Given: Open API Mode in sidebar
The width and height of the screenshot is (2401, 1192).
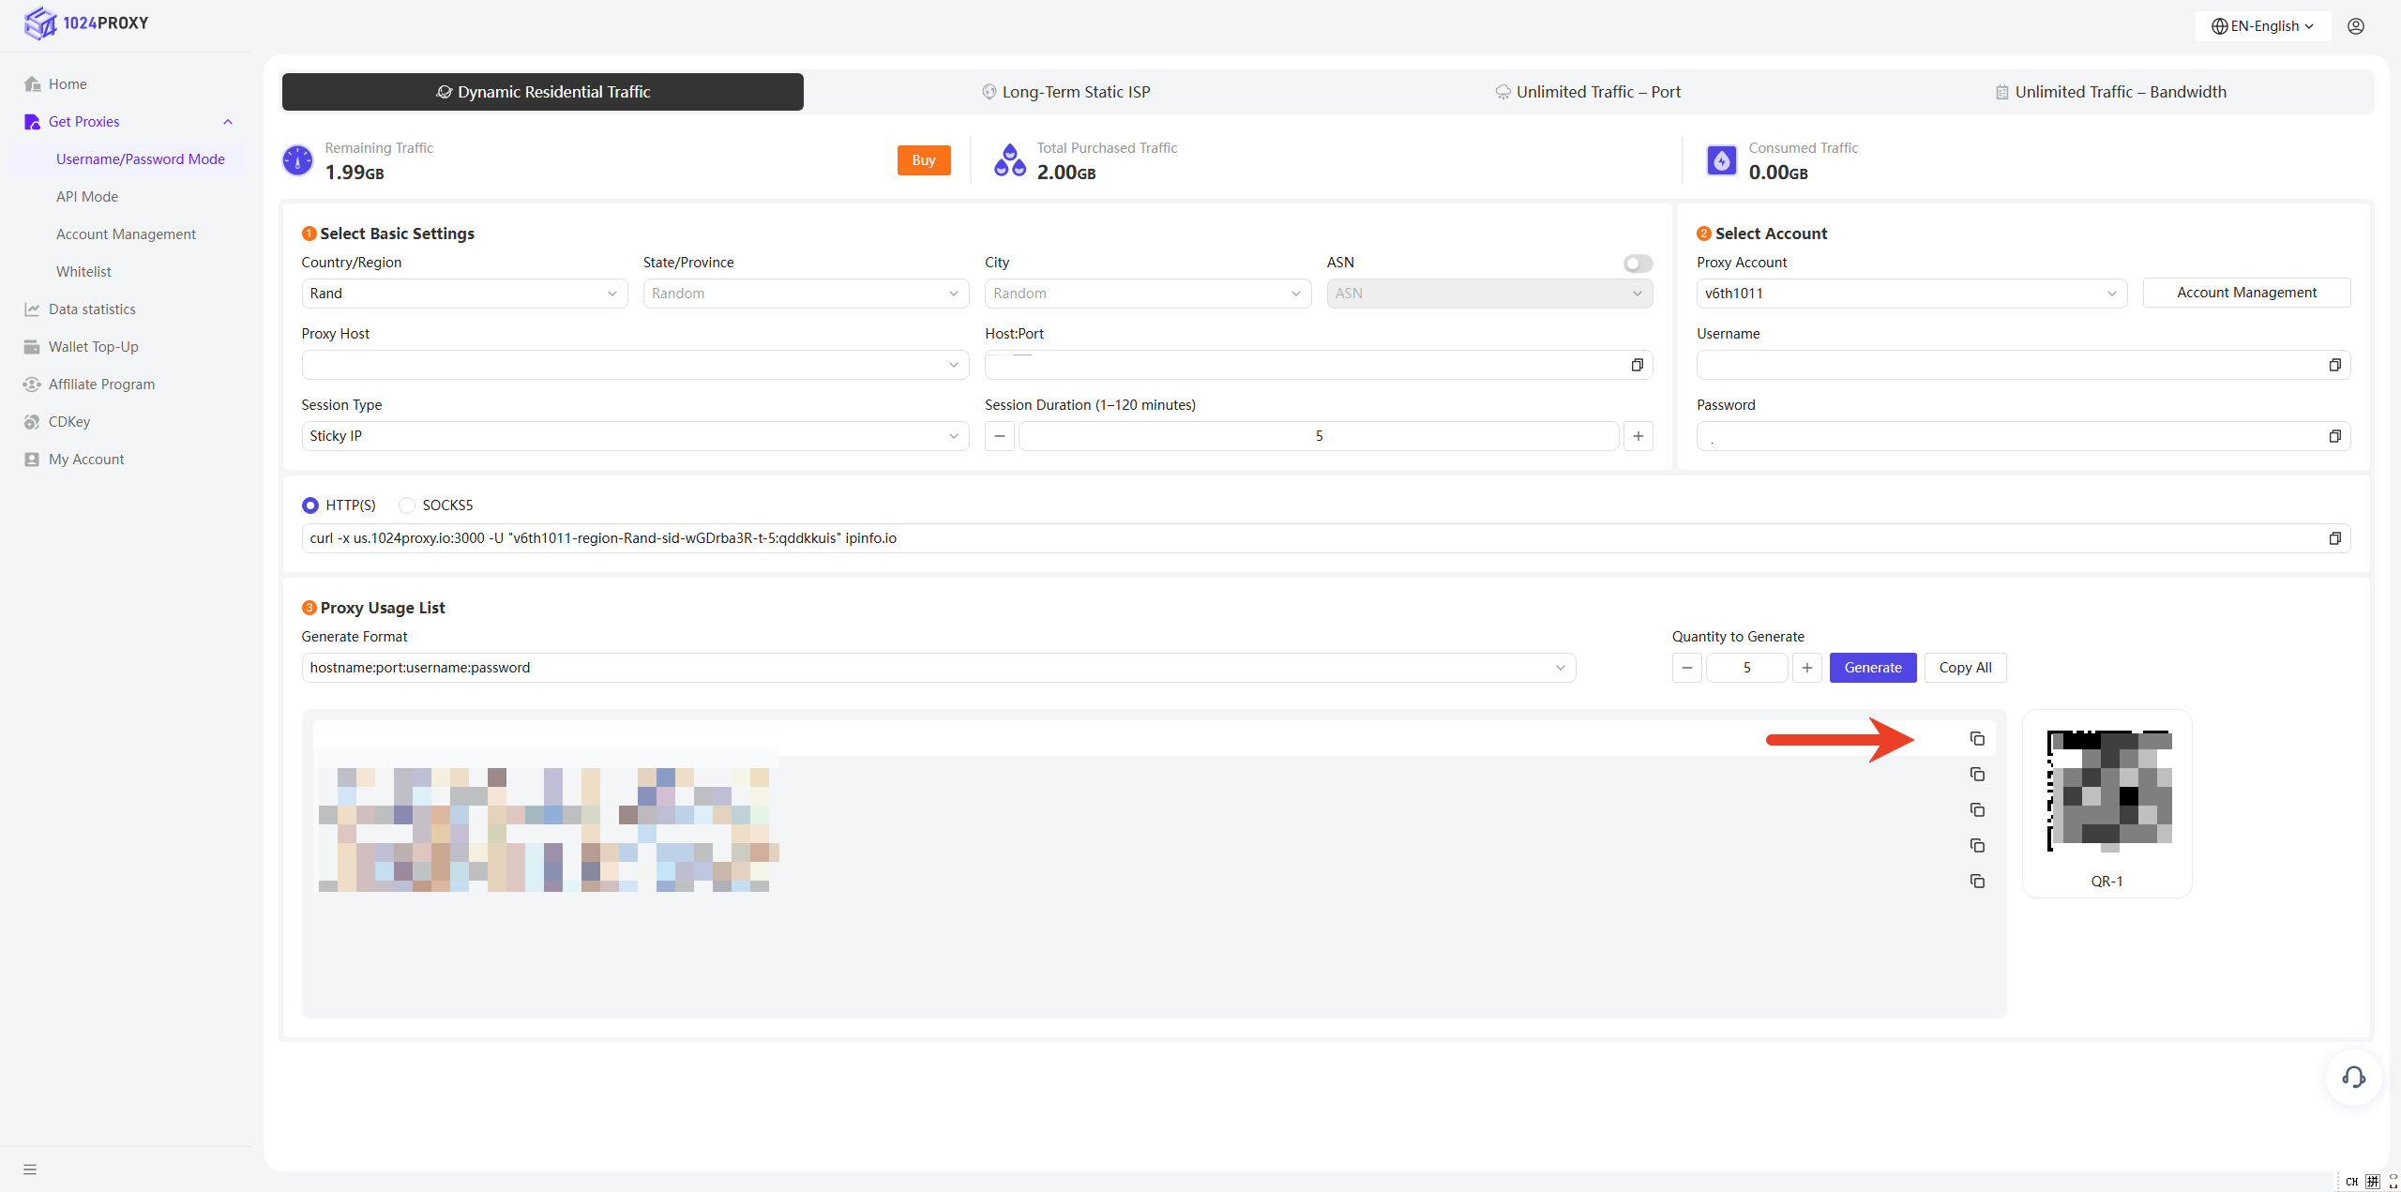Looking at the screenshot, I should point(87,197).
